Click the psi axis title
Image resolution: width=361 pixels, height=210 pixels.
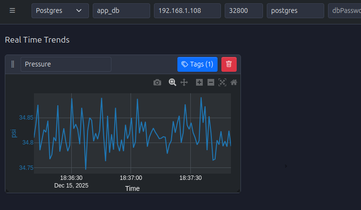coord(13,133)
